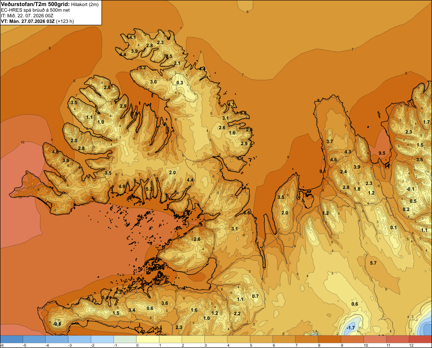Viewport: 432px width, 348px height.
Task: Click the '0.2' temperature value
Action: pos(406,209)
